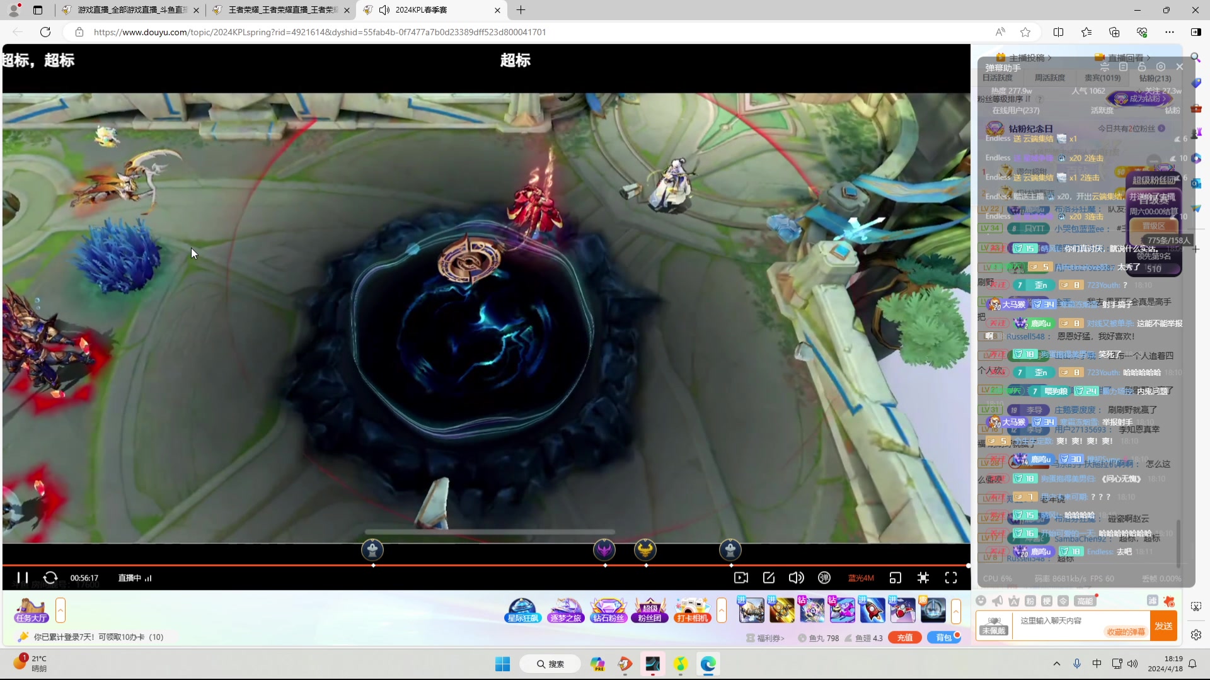The image size is (1210, 680).
Task: Open the 福利券 coupons link
Action: 766,638
